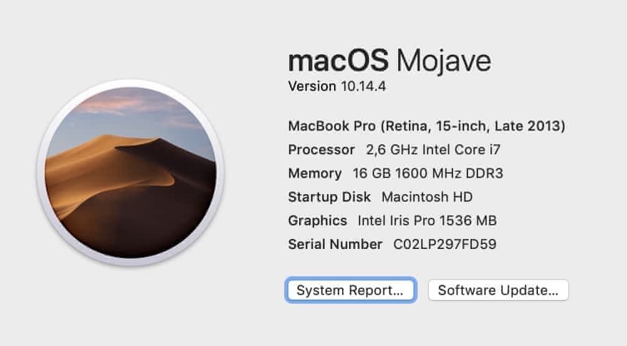This screenshot has height=346, width=627.
Task: Click the word Version under the title
Action: tap(312, 86)
